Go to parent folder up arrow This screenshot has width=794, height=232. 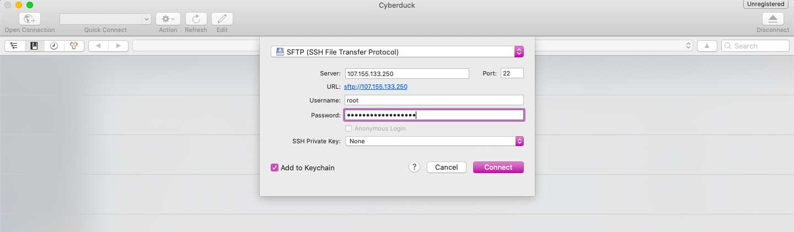click(x=707, y=46)
